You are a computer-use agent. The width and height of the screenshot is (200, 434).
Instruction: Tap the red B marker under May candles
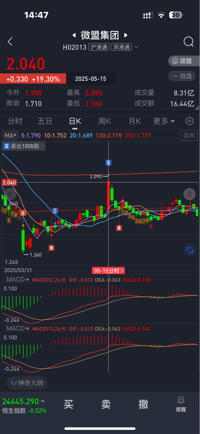pyautogui.click(x=119, y=228)
